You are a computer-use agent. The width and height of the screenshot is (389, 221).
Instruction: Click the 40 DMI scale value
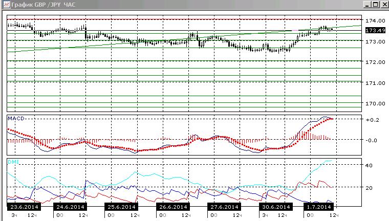pos(369,165)
